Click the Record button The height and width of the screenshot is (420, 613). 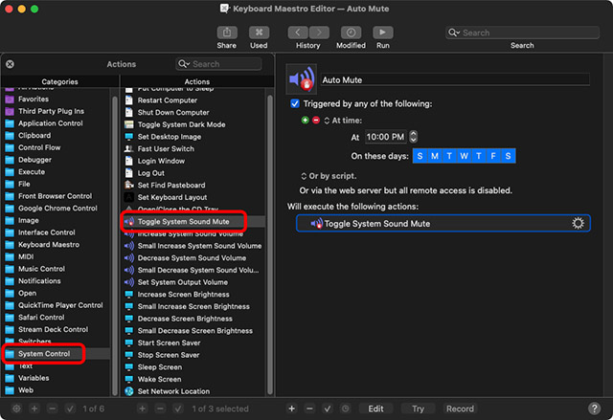click(x=460, y=409)
